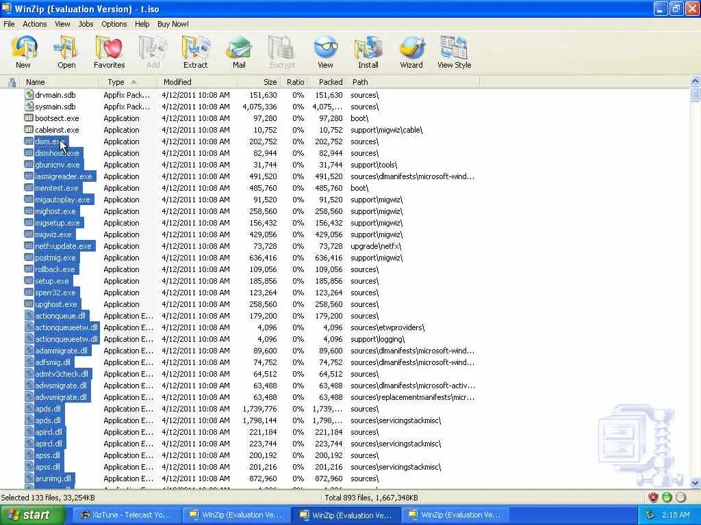Sort by the Size column header

pos(259,82)
